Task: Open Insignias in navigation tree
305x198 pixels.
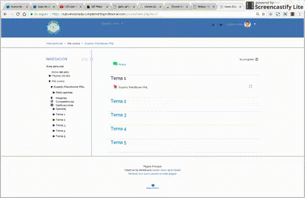Action: pos(61,98)
